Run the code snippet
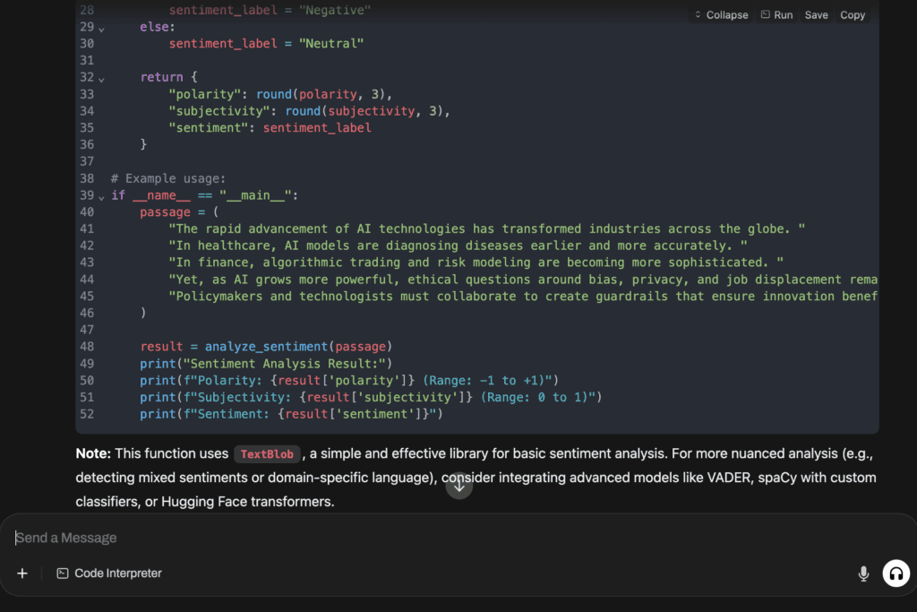Viewport: 917px width, 612px height. [x=776, y=15]
